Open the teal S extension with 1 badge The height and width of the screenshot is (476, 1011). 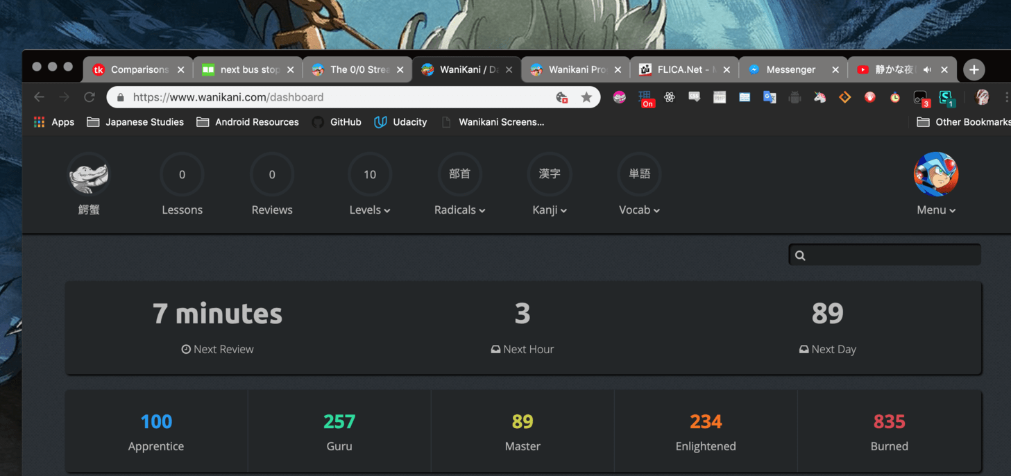coord(947,99)
